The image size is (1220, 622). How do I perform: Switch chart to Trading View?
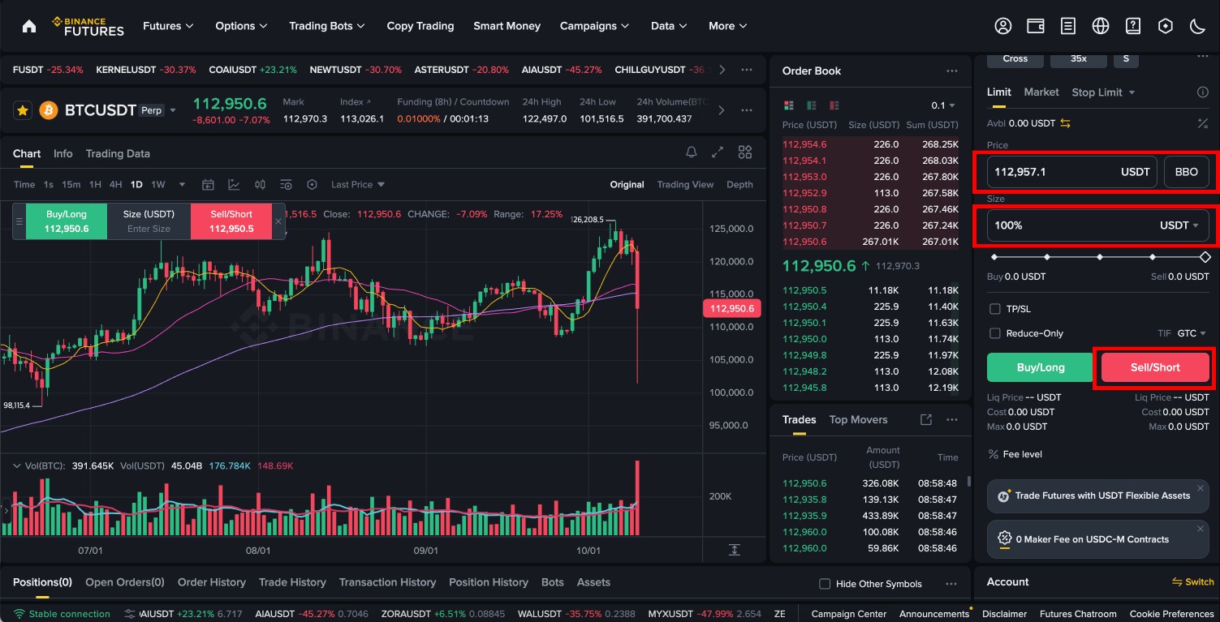point(685,185)
